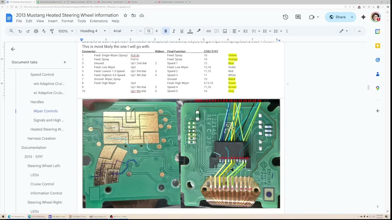Screen dimensions: 392x220
Task: Open line and paragraph spacing
Action: point(245,31)
